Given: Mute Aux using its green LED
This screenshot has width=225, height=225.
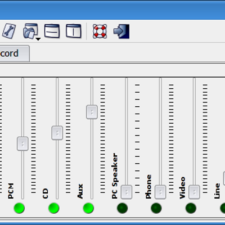Looking at the screenshot, I should (88, 208).
